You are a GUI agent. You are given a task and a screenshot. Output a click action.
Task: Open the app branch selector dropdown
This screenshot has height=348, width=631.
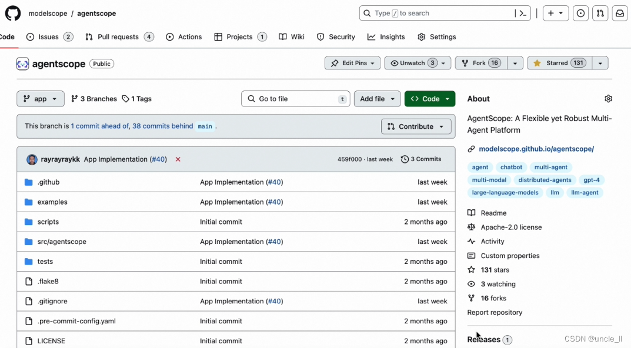pos(40,99)
